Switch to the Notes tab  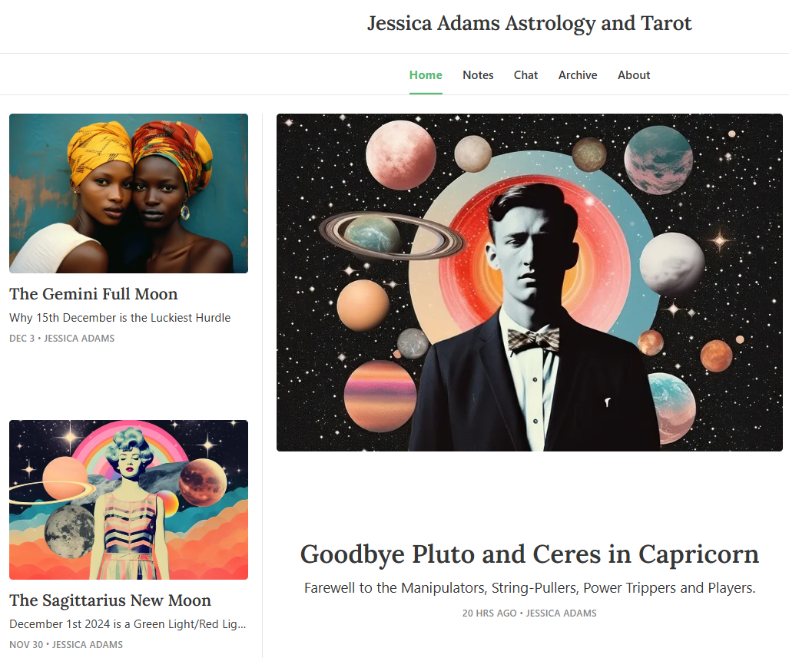pos(478,75)
